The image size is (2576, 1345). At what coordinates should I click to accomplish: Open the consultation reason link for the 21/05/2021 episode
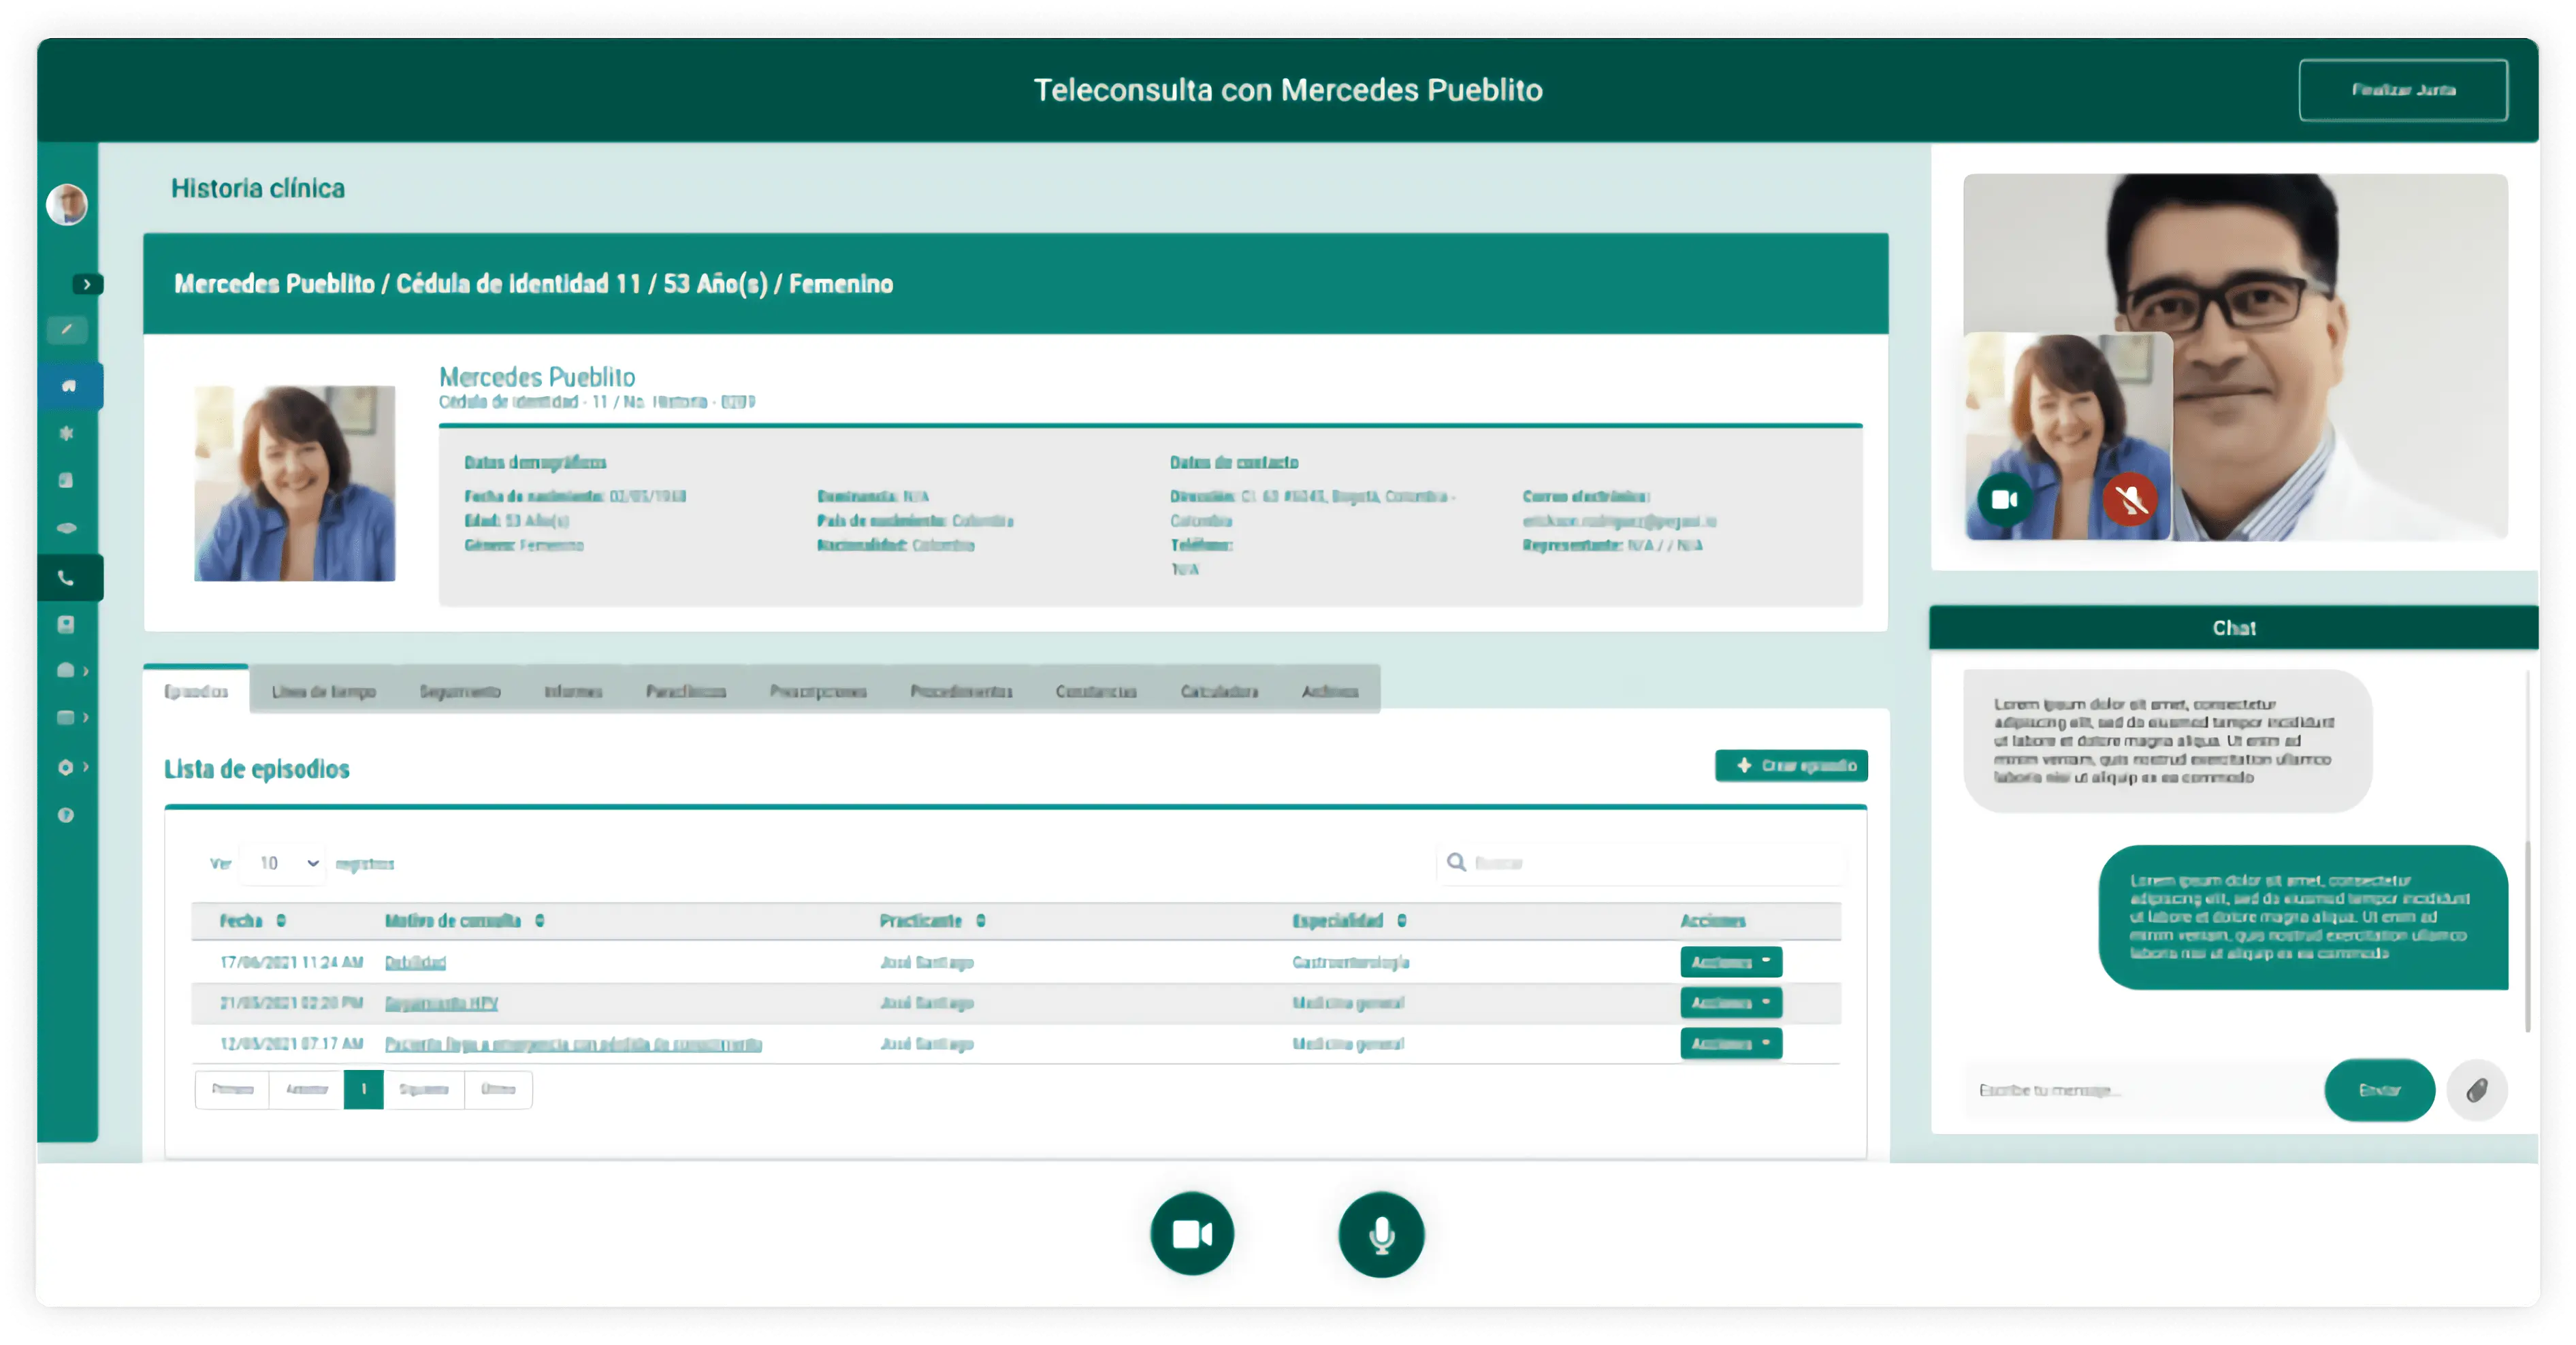pos(441,1002)
